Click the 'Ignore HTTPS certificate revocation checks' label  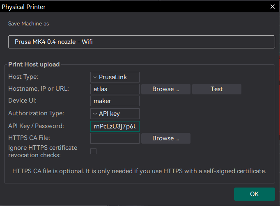[x=43, y=151]
